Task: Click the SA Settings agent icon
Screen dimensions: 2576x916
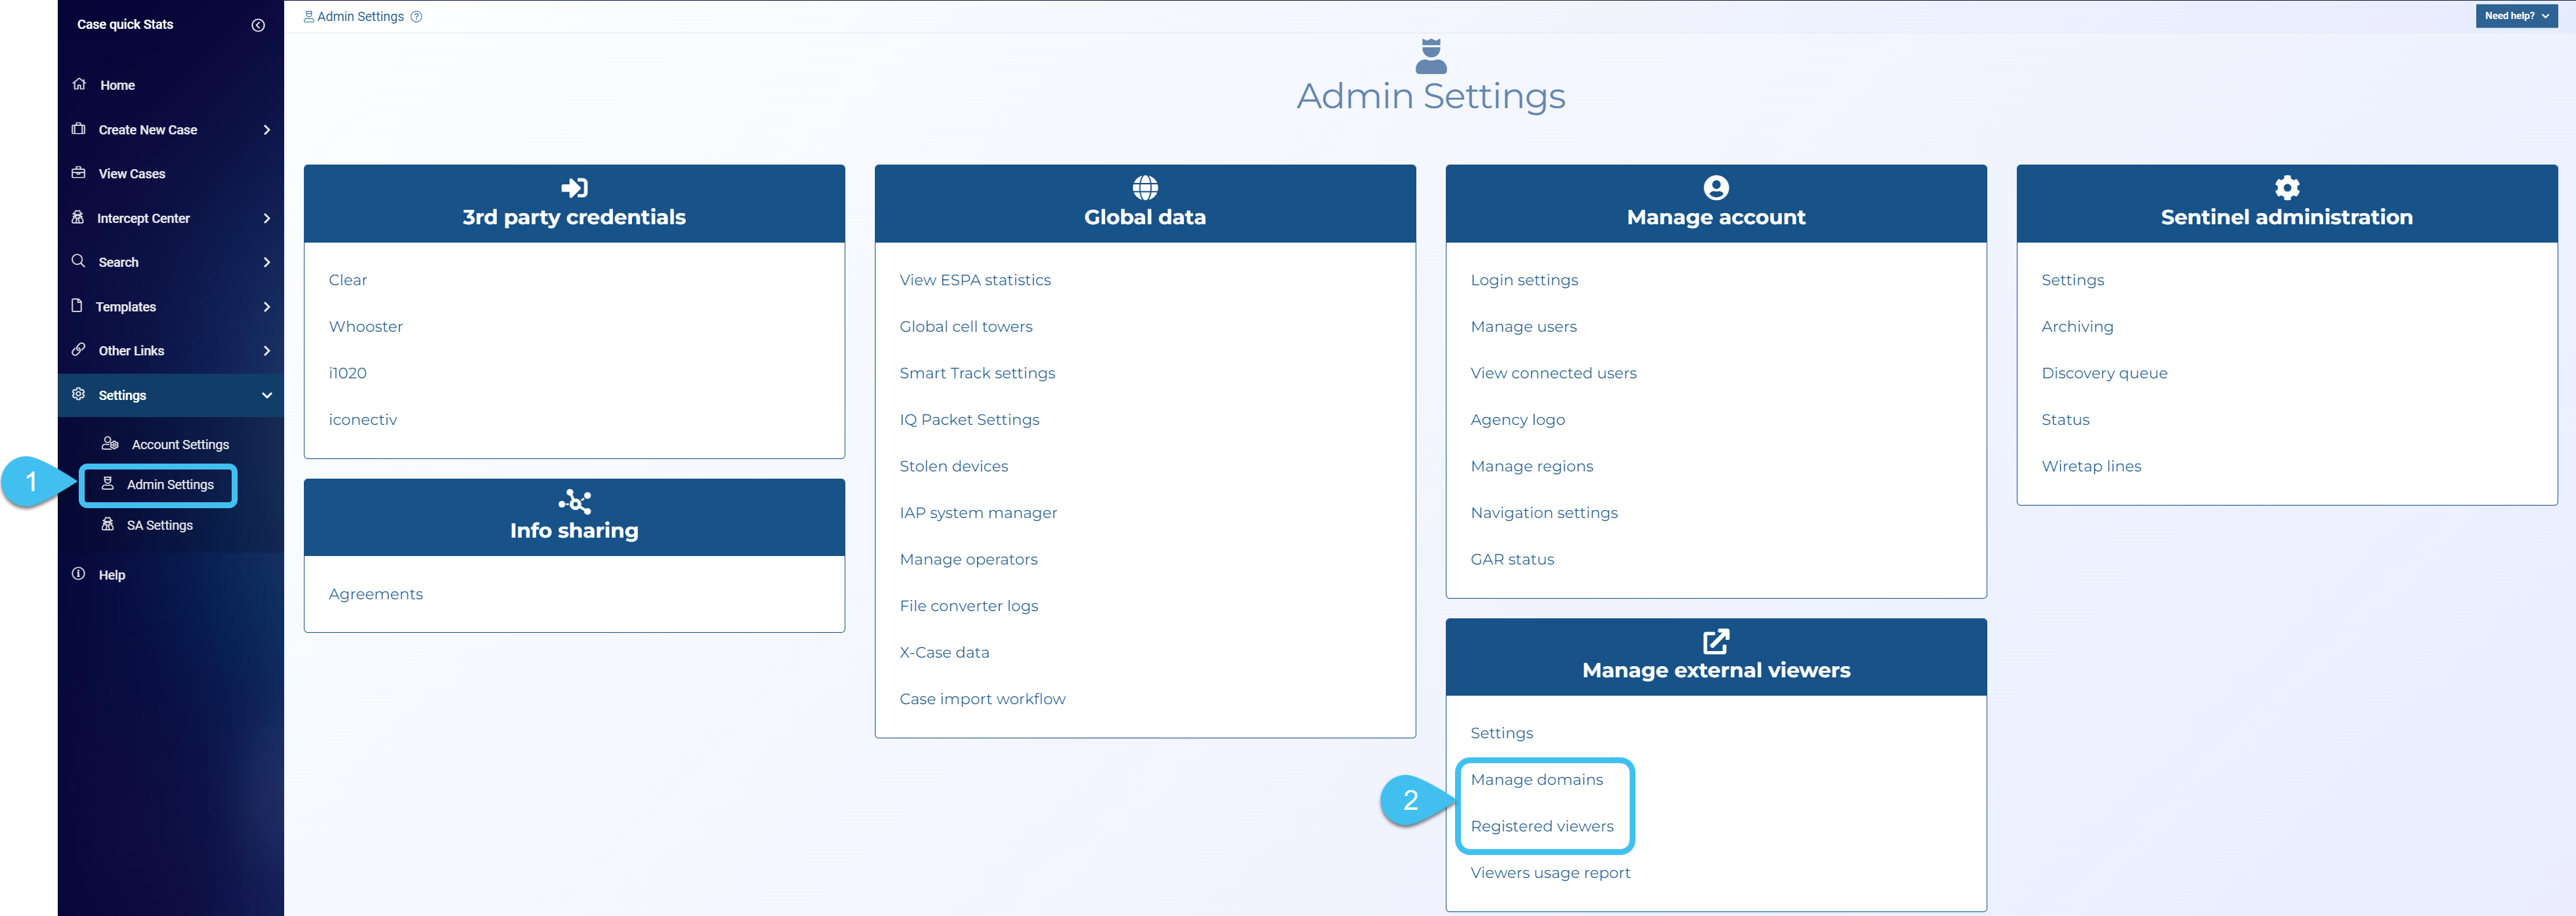Action: click(x=108, y=525)
